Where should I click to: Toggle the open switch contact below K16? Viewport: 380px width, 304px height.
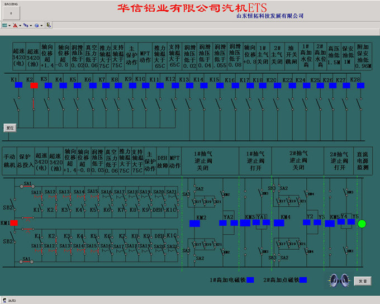coord(234,104)
